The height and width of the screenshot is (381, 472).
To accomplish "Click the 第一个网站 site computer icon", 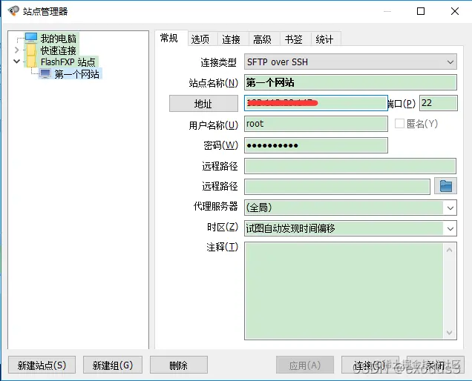I will click(45, 73).
